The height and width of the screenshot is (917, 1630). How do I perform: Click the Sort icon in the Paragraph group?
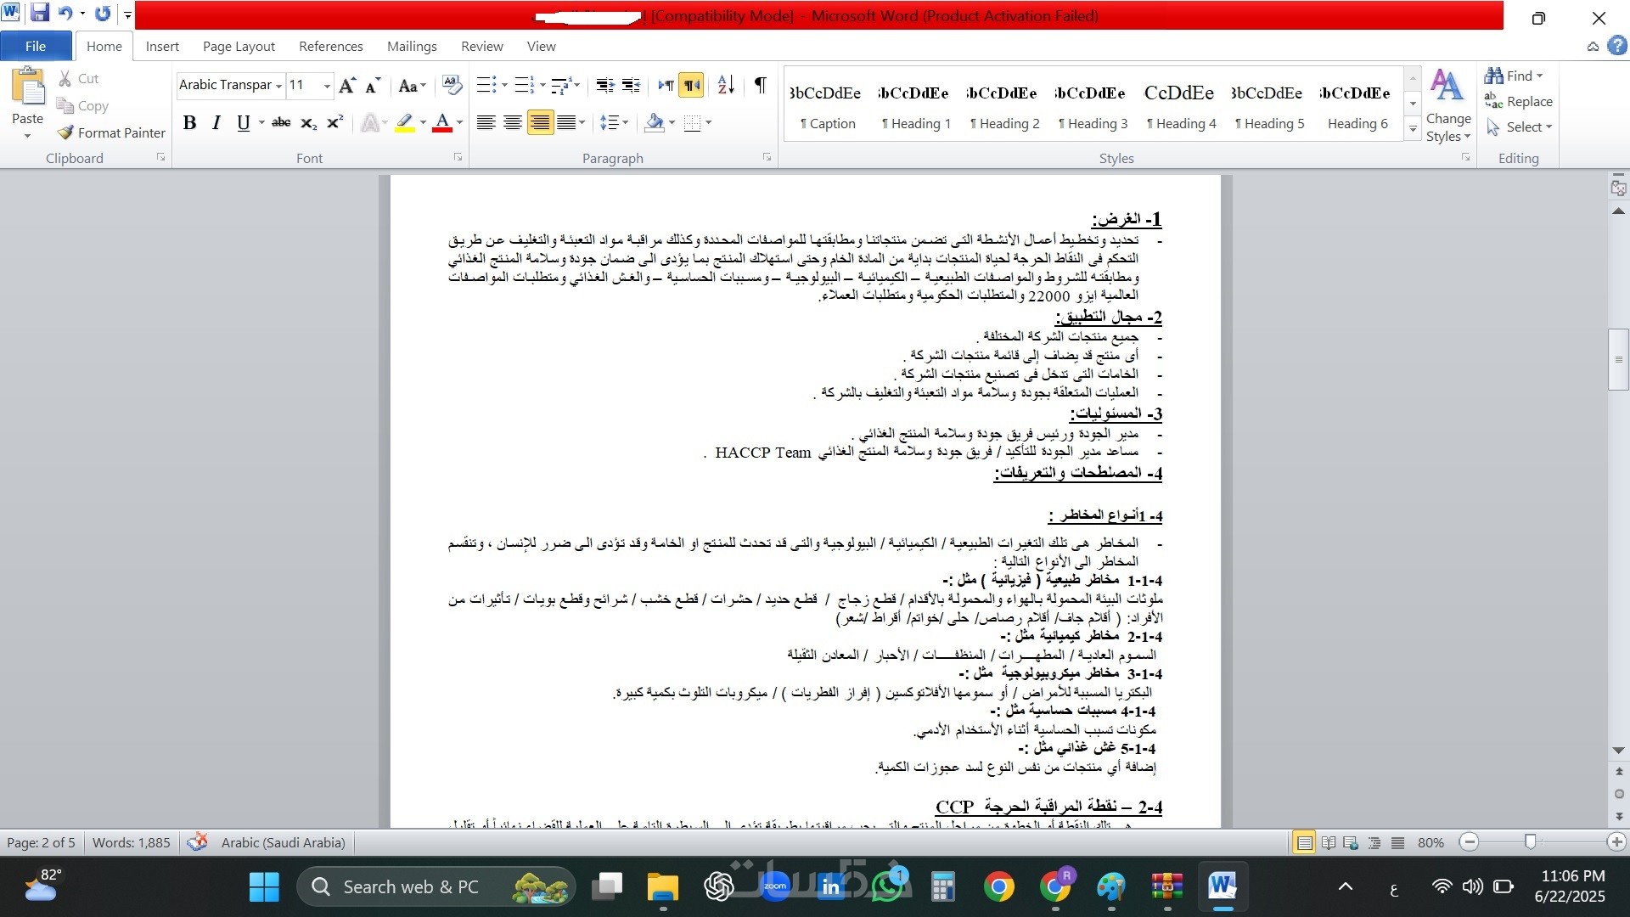(725, 85)
